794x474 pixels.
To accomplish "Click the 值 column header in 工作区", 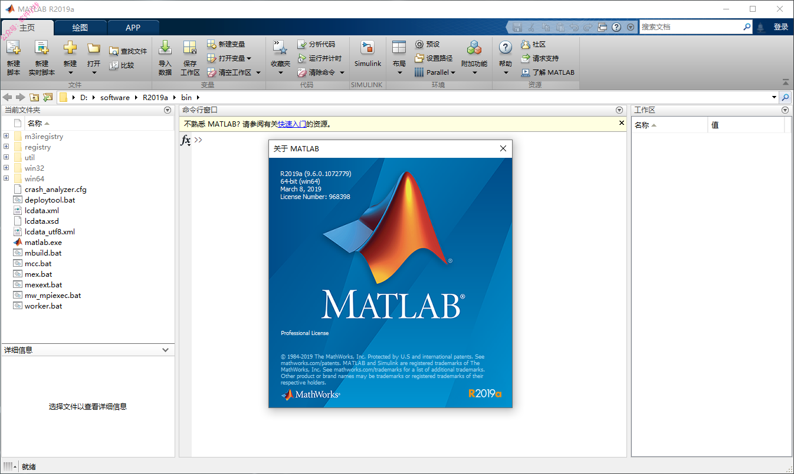I will click(x=746, y=125).
